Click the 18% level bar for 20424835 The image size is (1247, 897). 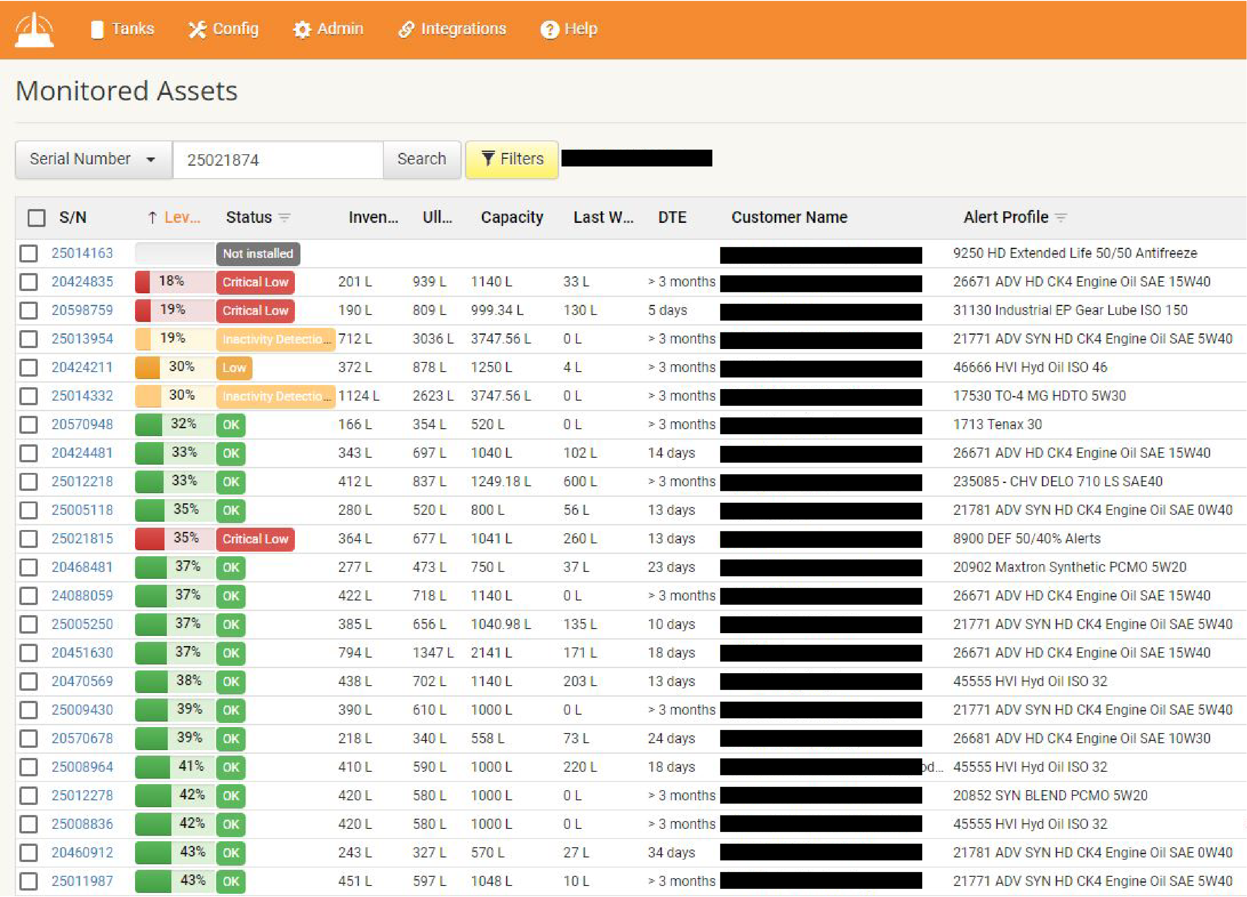pos(174,282)
